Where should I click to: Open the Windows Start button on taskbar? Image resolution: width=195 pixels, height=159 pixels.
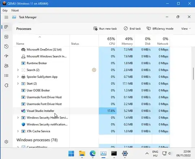(71, 154)
